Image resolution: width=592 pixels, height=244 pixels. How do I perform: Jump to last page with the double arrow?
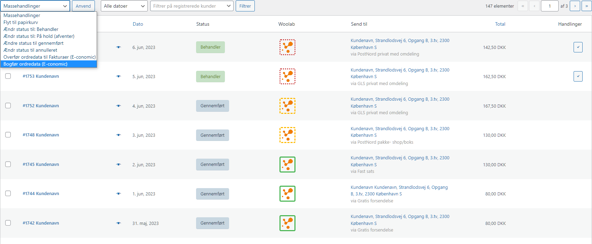[x=586, y=6]
